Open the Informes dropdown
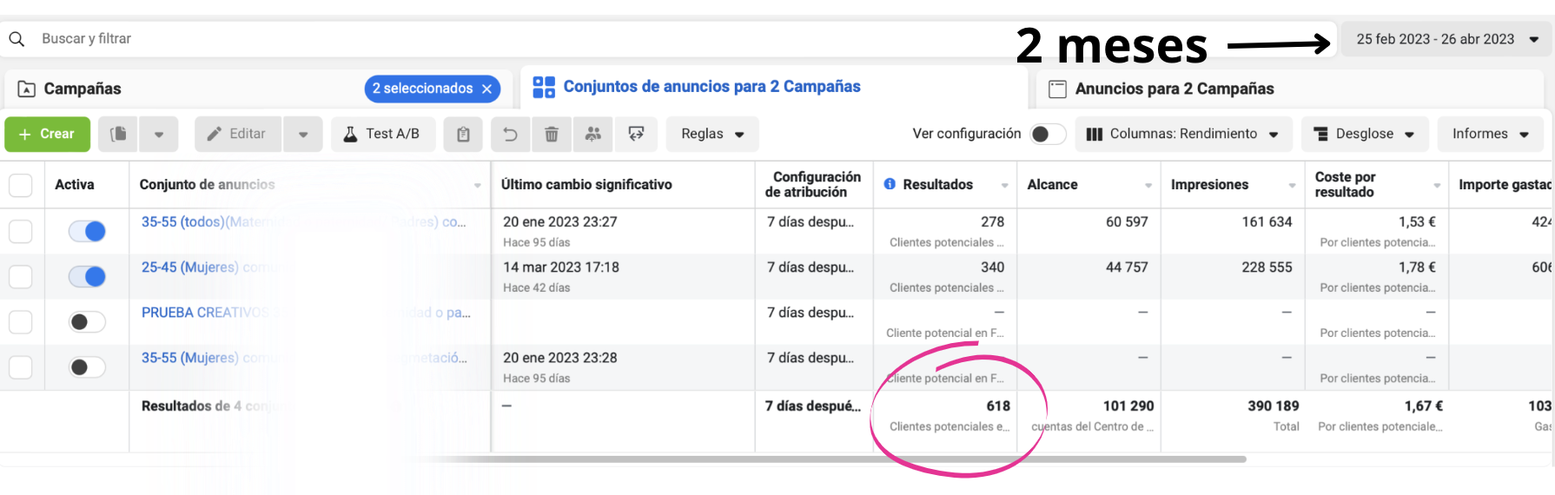 click(1491, 134)
